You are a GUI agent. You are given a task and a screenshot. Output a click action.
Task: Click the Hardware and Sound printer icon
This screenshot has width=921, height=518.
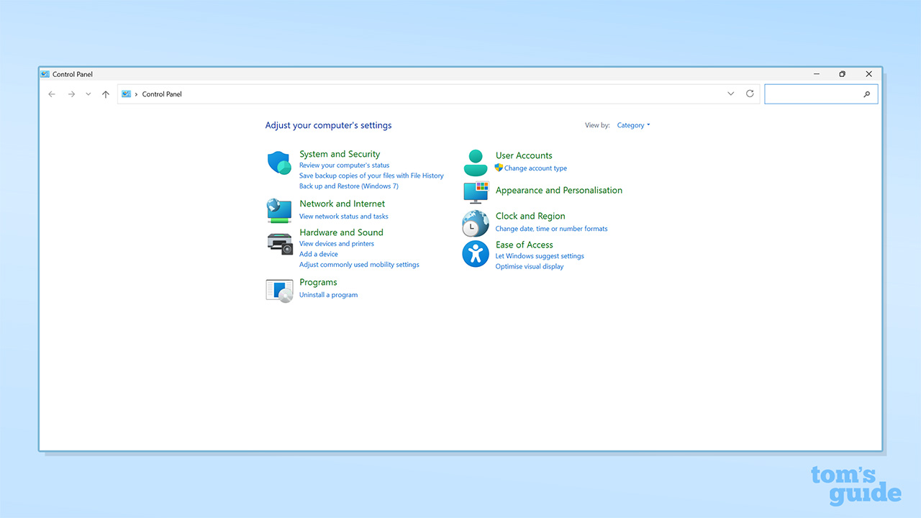click(279, 243)
